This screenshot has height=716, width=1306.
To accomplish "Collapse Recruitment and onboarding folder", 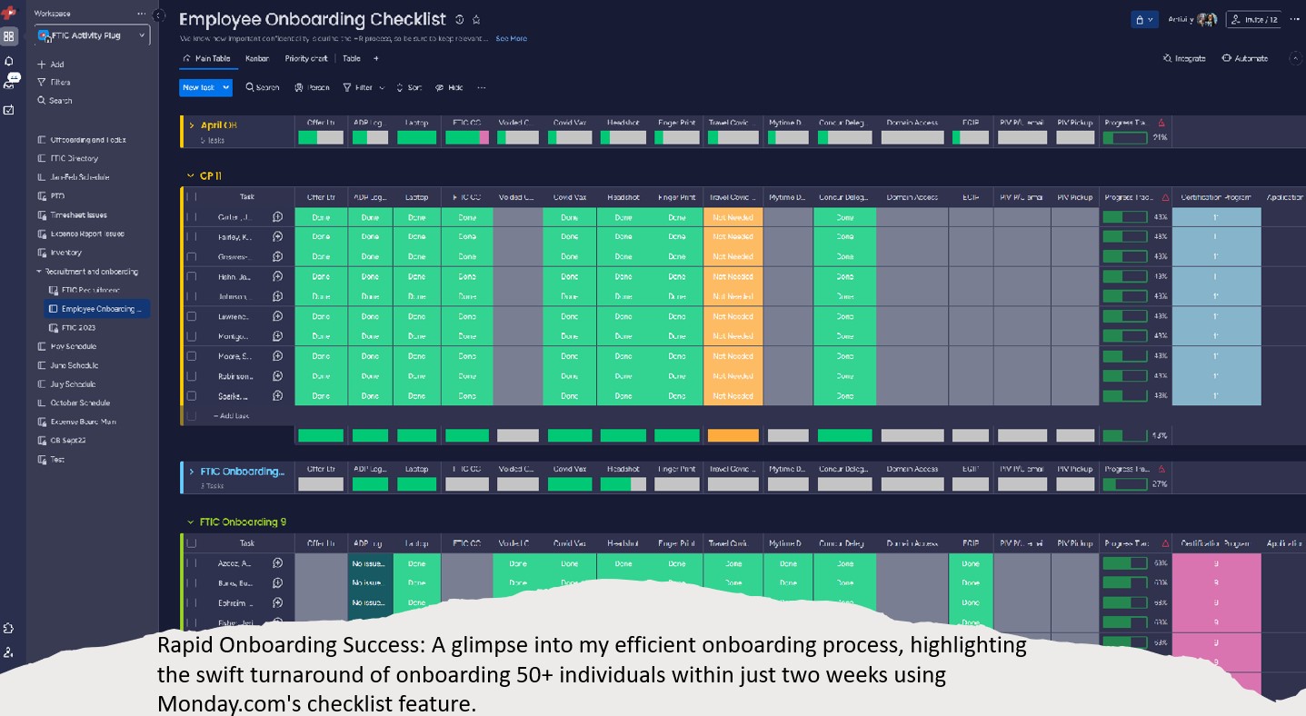I will pyautogui.click(x=39, y=272).
